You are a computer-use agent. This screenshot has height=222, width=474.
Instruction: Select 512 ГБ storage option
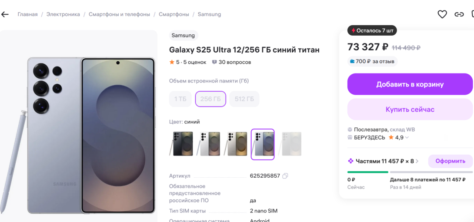pos(244,99)
